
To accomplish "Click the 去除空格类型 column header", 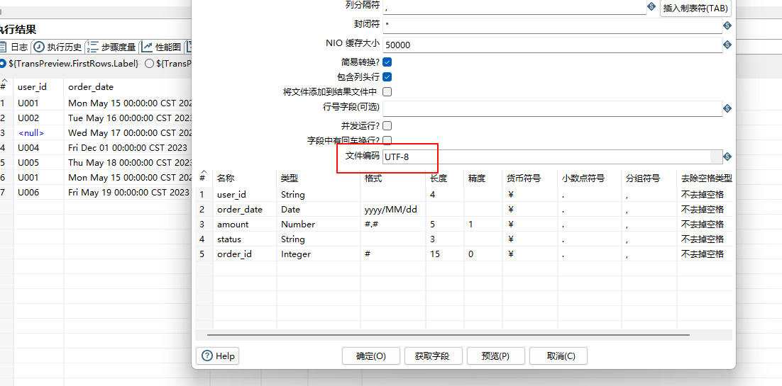I will 704,178.
